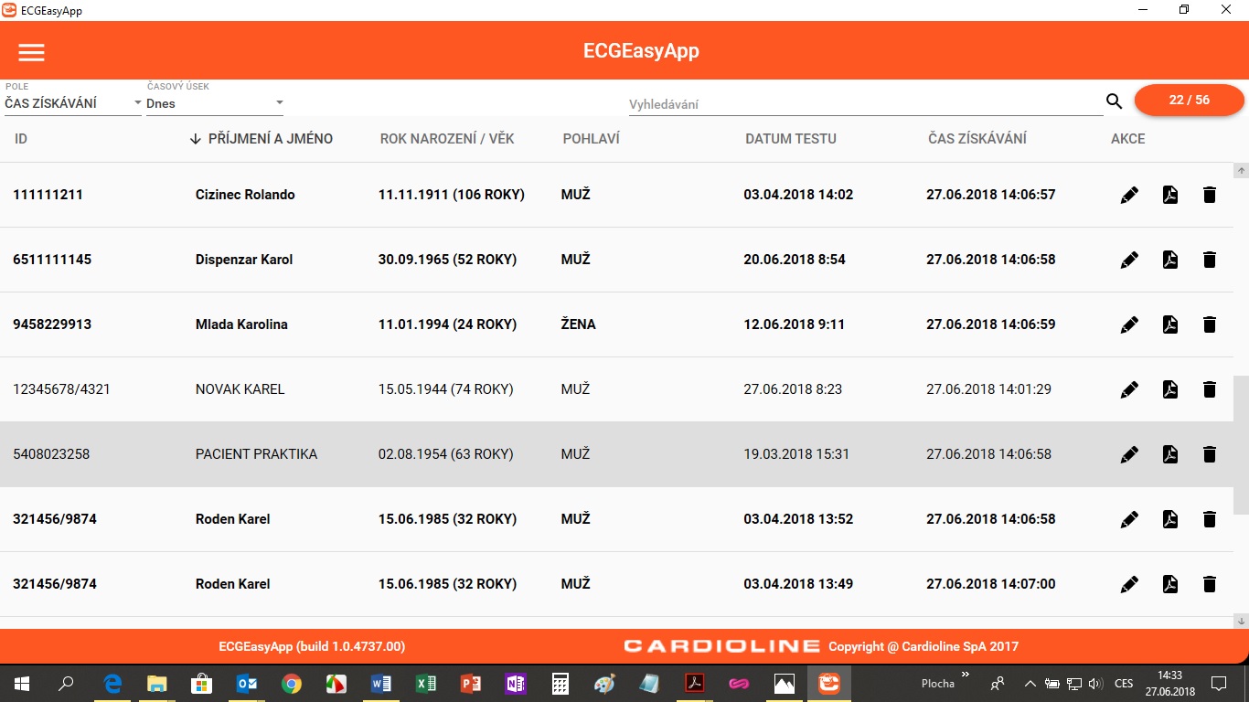
Task: Open Calculator from the taskbar
Action: coord(560,684)
